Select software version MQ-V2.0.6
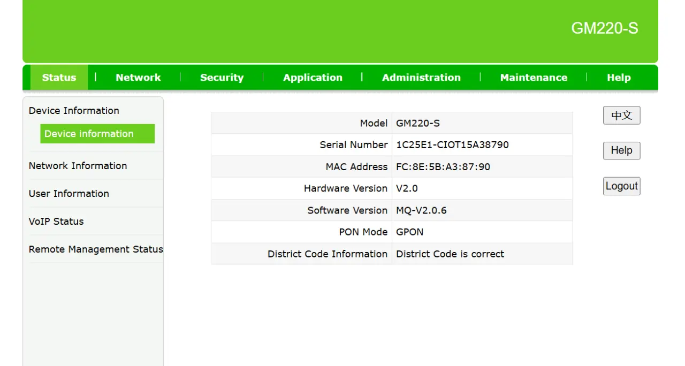Screen dimensions: 685x366 click(x=421, y=210)
